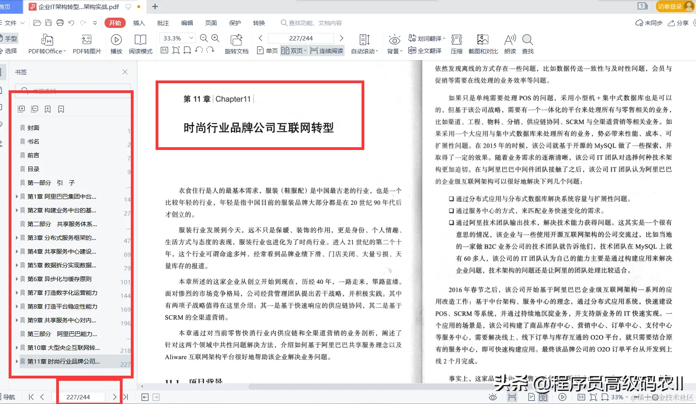The image size is (696, 404).
Task: Expand 第1章 阿里巴巴集团中台 bookmark
Action: tap(17, 196)
